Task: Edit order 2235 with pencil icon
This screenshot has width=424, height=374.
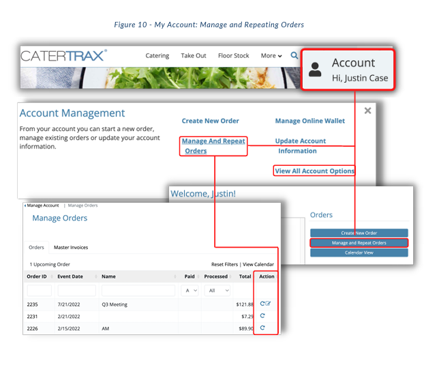Action: (x=268, y=304)
